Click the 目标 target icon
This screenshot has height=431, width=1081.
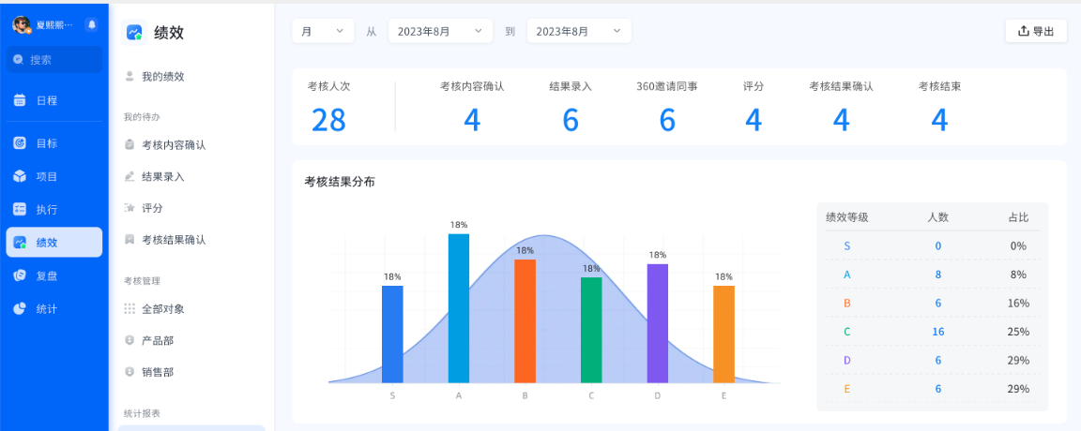(x=20, y=143)
